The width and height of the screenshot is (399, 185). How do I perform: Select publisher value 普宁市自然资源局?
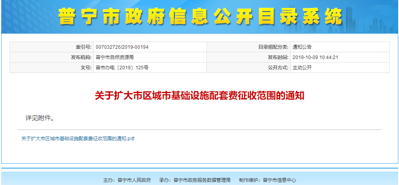tap(115, 57)
